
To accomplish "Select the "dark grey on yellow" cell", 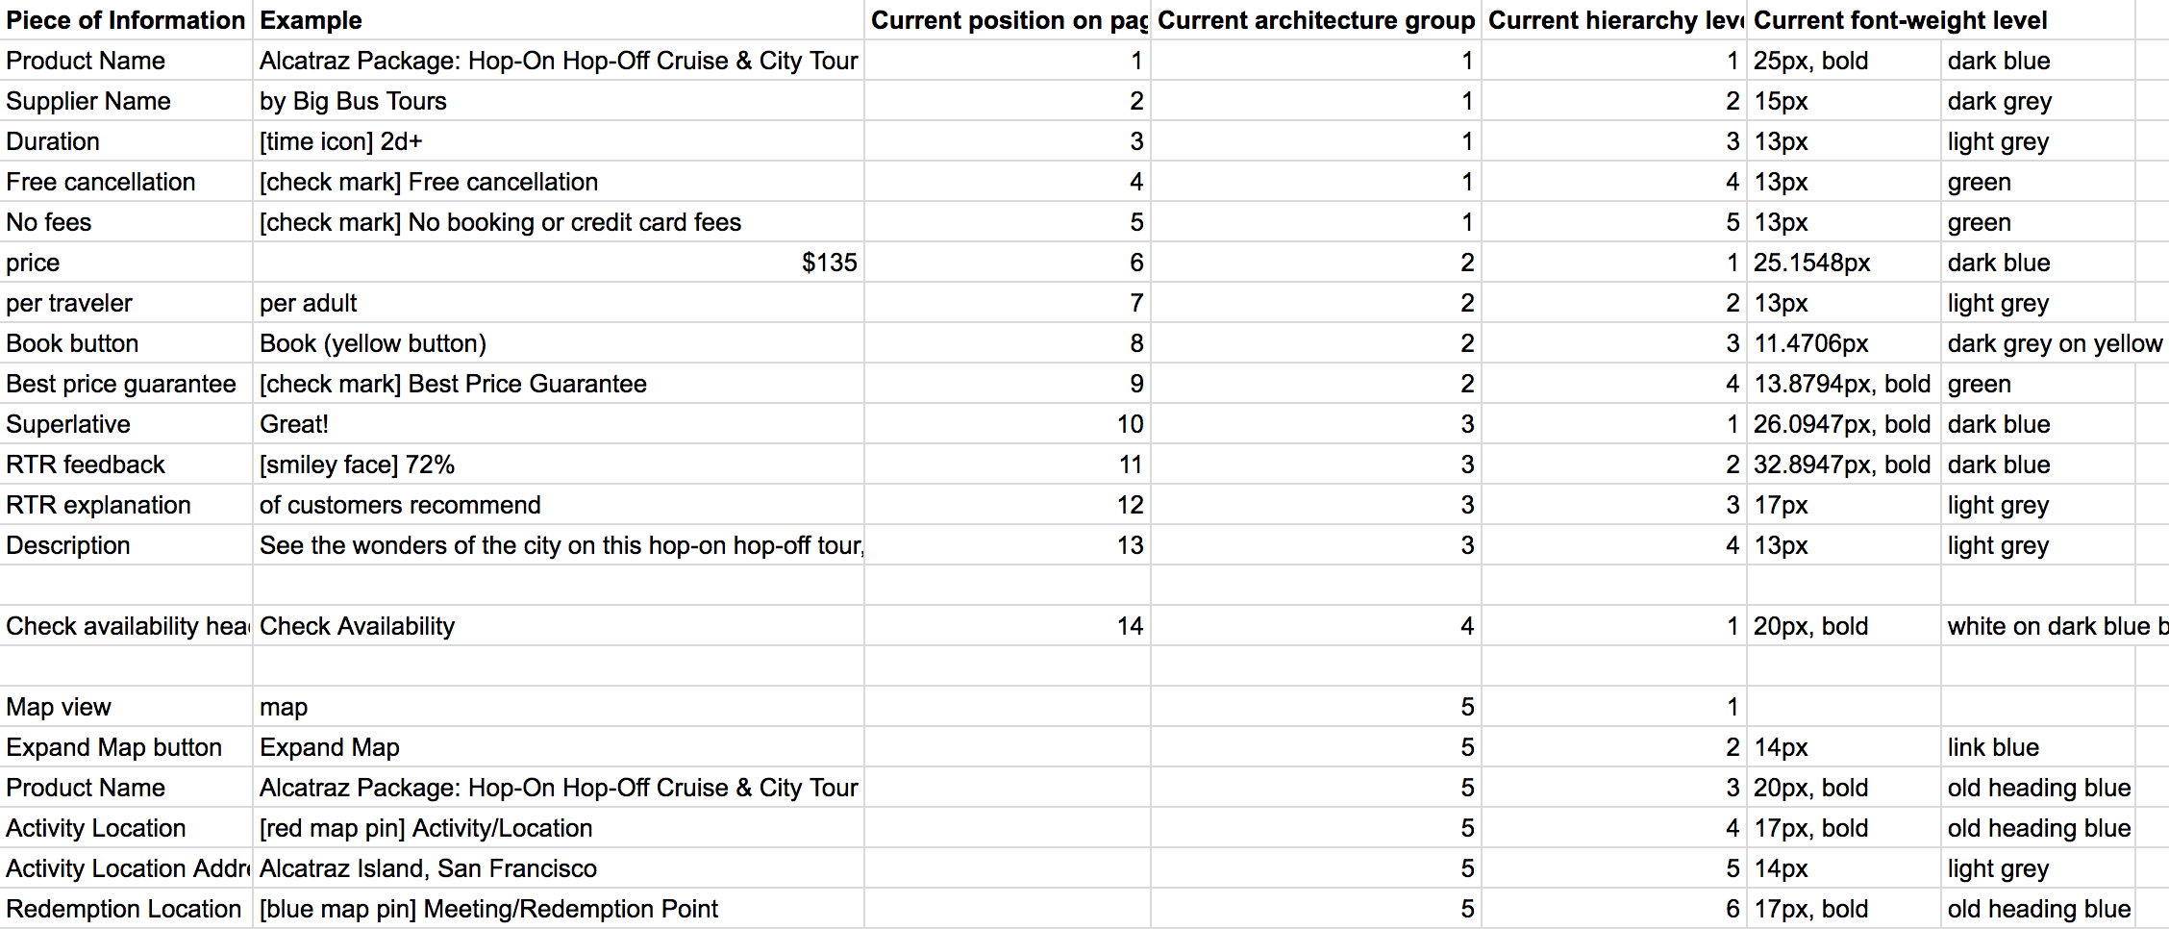I will (2054, 343).
